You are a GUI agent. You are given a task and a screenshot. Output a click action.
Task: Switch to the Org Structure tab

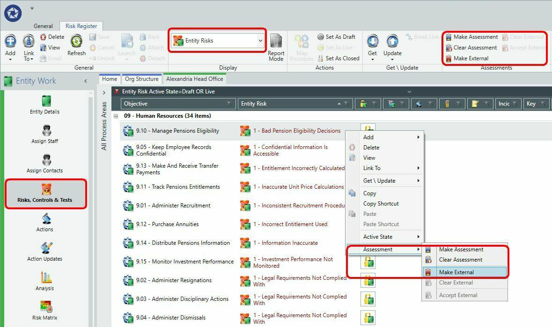pos(141,79)
